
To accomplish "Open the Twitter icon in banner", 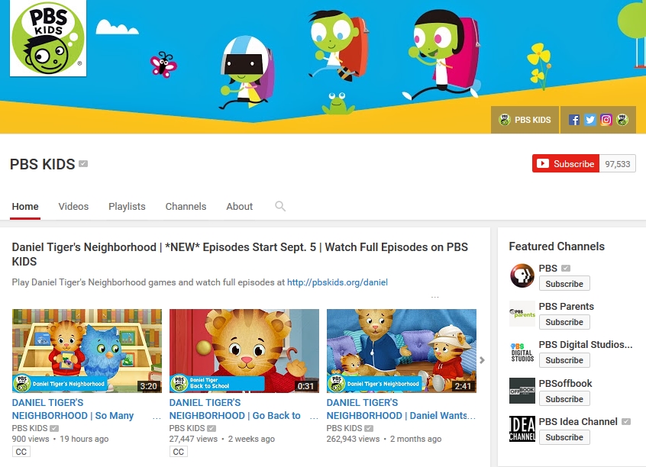I will (x=590, y=120).
